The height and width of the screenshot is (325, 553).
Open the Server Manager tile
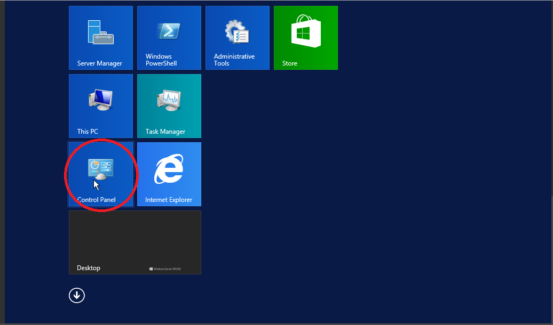tap(101, 38)
